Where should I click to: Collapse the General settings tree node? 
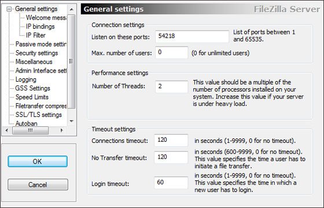point(9,9)
